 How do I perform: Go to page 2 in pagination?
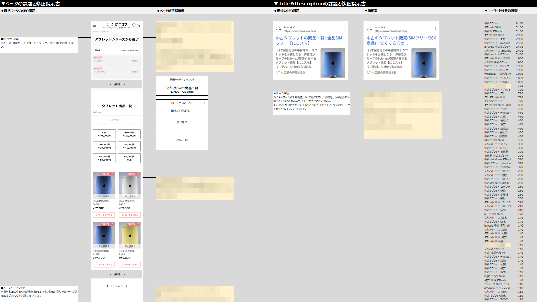pyautogui.click(x=112, y=286)
